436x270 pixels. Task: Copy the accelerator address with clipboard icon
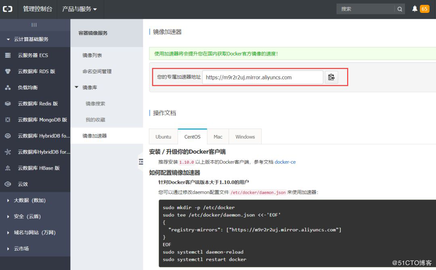pyautogui.click(x=331, y=77)
